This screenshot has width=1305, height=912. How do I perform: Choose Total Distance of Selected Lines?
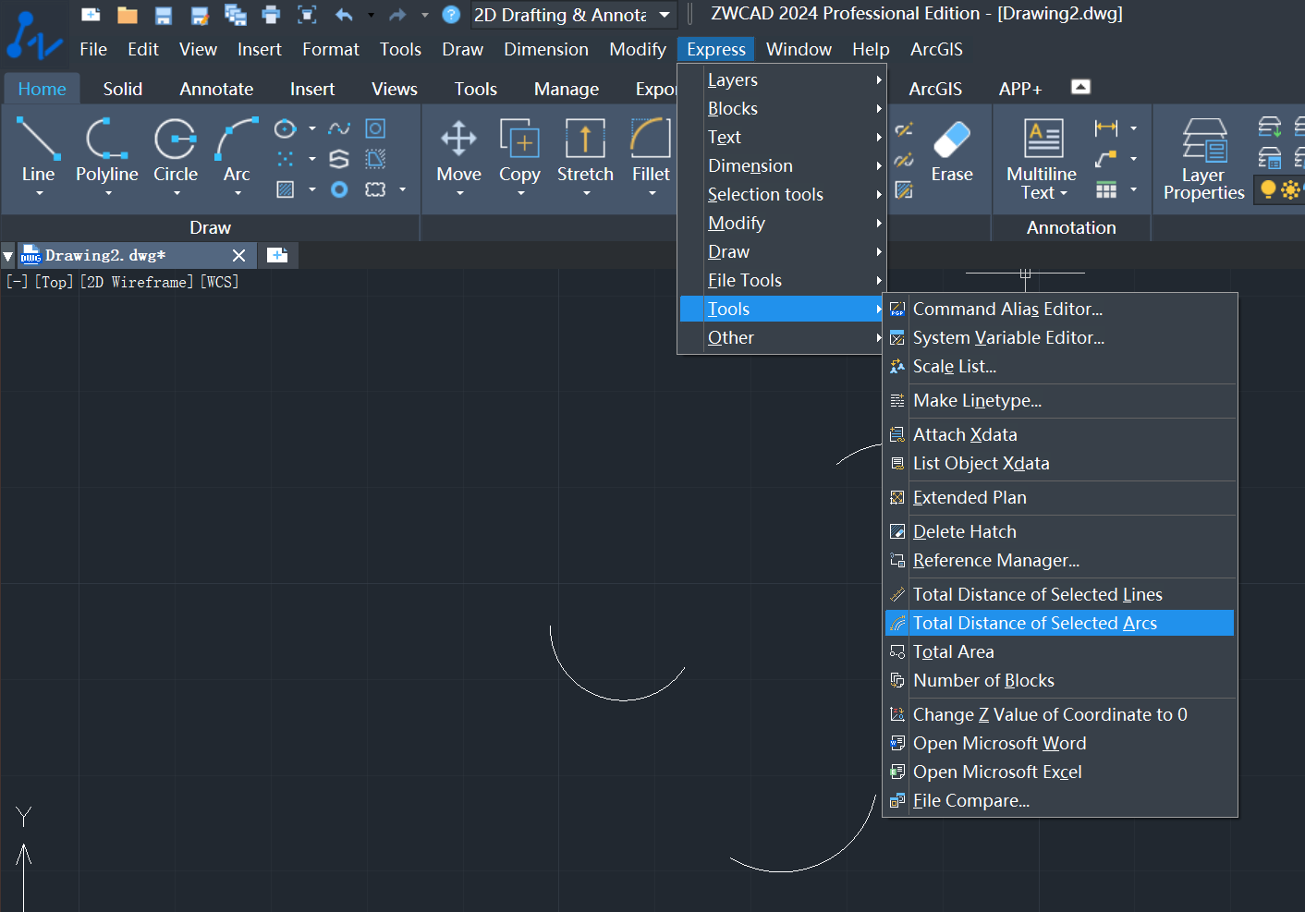pyautogui.click(x=1059, y=594)
